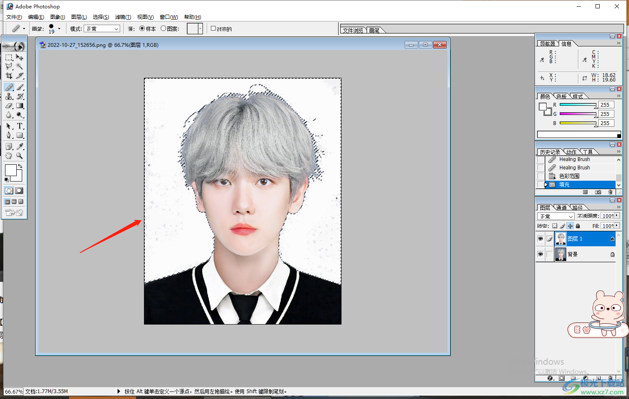Image resolution: width=629 pixels, height=399 pixels.
Task: Create new document from current state
Action: pyautogui.click(x=585, y=192)
